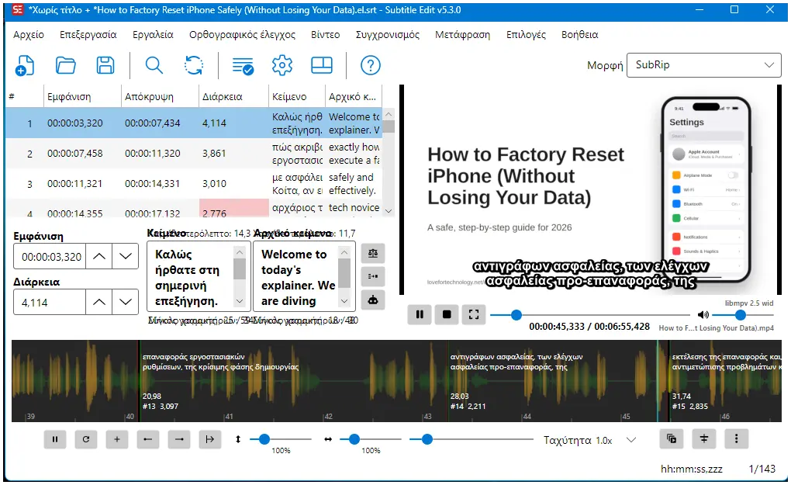
Task: Click the waveform three-dot more button
Action: (x=736, y=438)
